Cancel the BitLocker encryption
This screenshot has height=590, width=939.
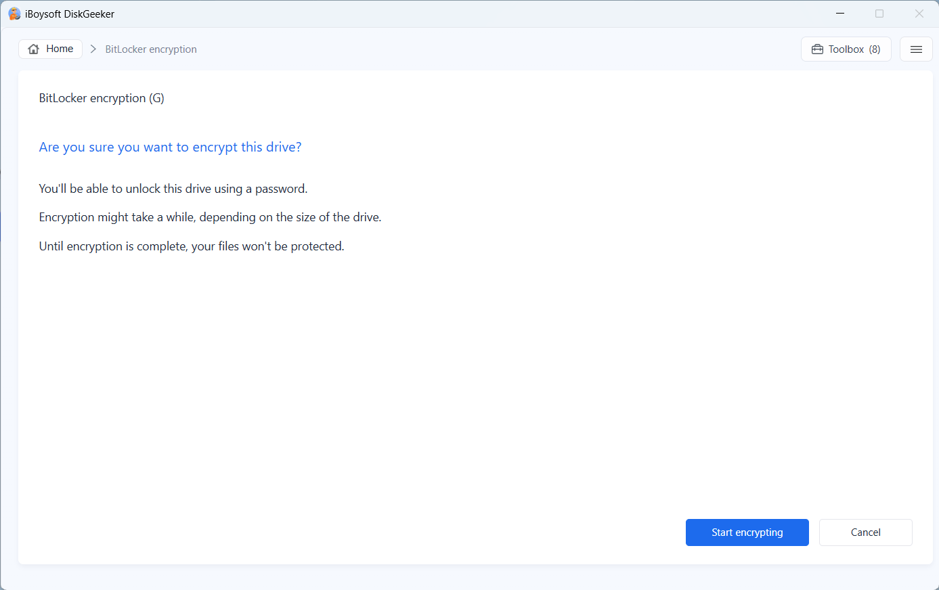[865, 532]
